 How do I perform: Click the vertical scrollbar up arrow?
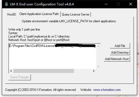(98, 46)
